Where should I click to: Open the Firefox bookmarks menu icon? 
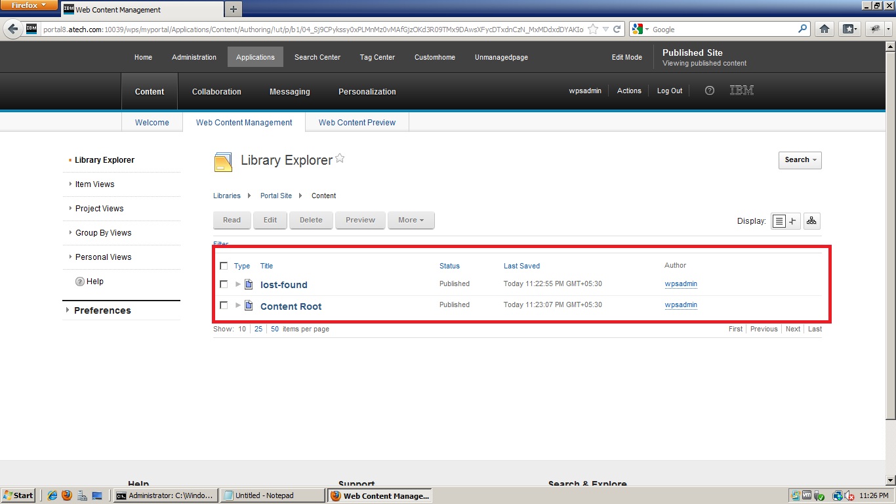point(851,29)
